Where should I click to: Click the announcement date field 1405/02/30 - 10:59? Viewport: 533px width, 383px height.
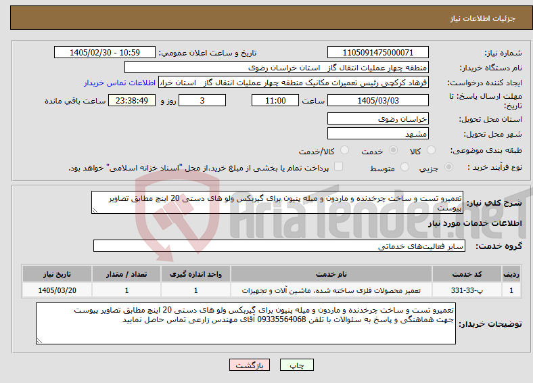point(105,52)
